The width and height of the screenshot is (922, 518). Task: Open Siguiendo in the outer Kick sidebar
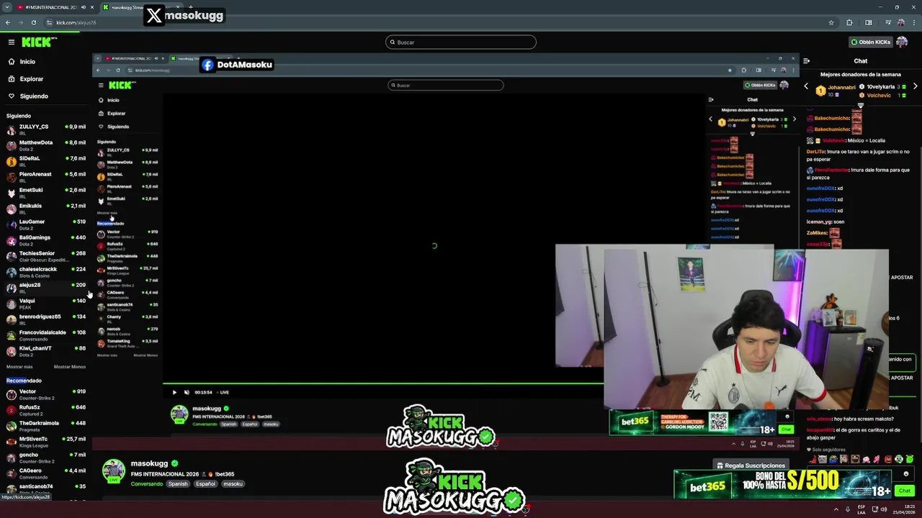(34, 96)
